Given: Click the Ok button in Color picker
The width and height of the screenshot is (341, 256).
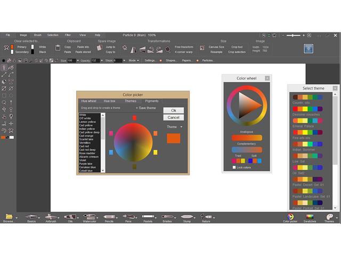Looking at the screenshot, I should (173, 110).
